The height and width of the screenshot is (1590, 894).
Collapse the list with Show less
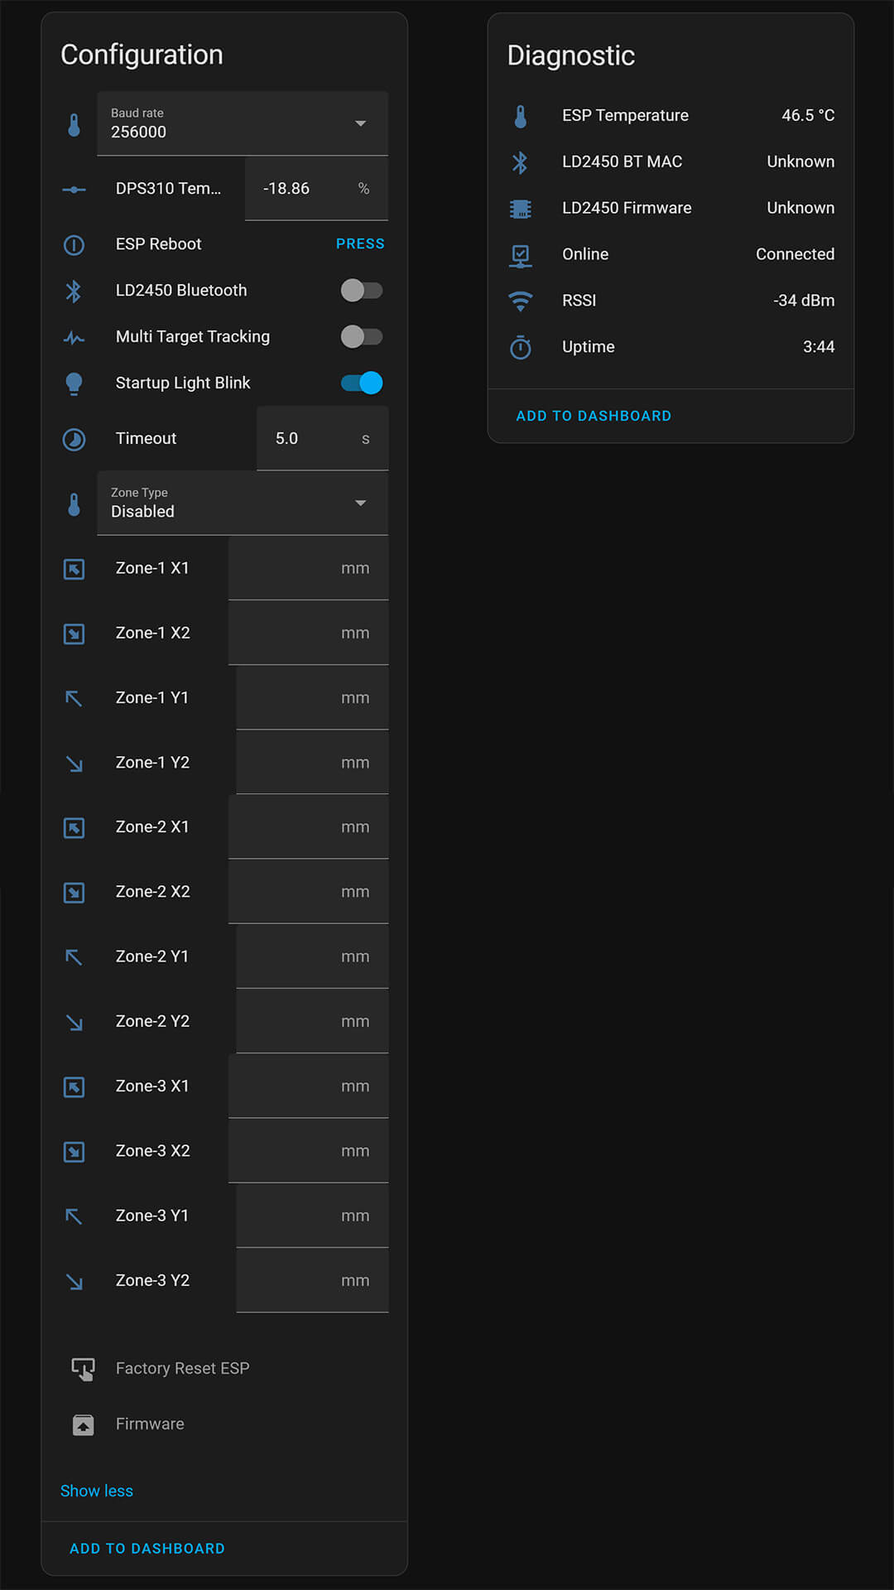pos(97,1491)
